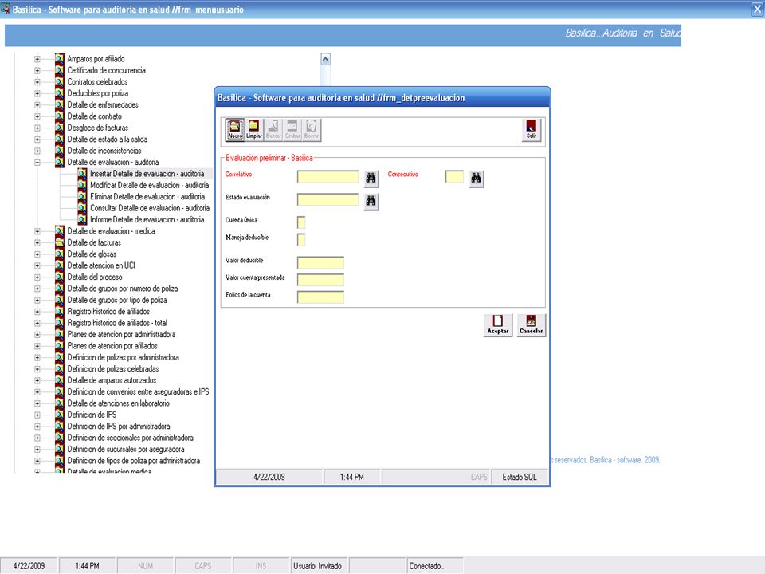Click the icon beside Detalle de atenciones en laboratorio
Screen dimensions: 765x574
tap(60, 403)
